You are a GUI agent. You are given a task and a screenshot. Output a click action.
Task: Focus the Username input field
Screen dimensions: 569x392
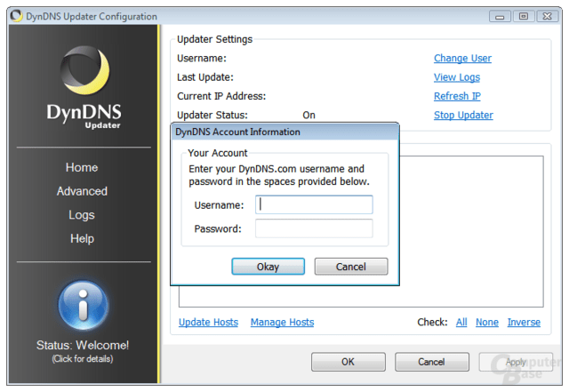click(x=314, y=204)
